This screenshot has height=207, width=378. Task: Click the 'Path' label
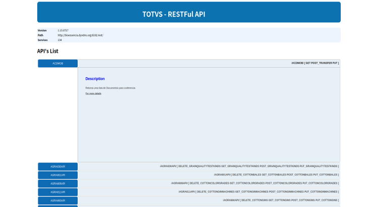[40, 35]
